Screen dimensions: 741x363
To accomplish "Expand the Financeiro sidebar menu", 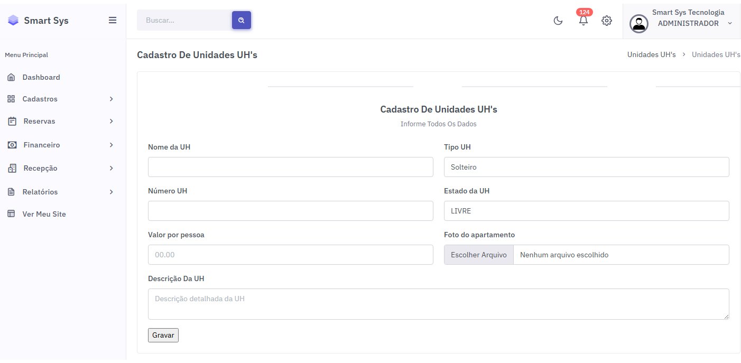I will click(42, 145).
